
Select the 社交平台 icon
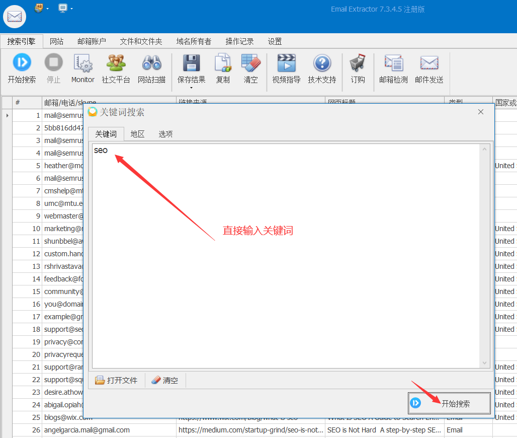pos(116,68)
